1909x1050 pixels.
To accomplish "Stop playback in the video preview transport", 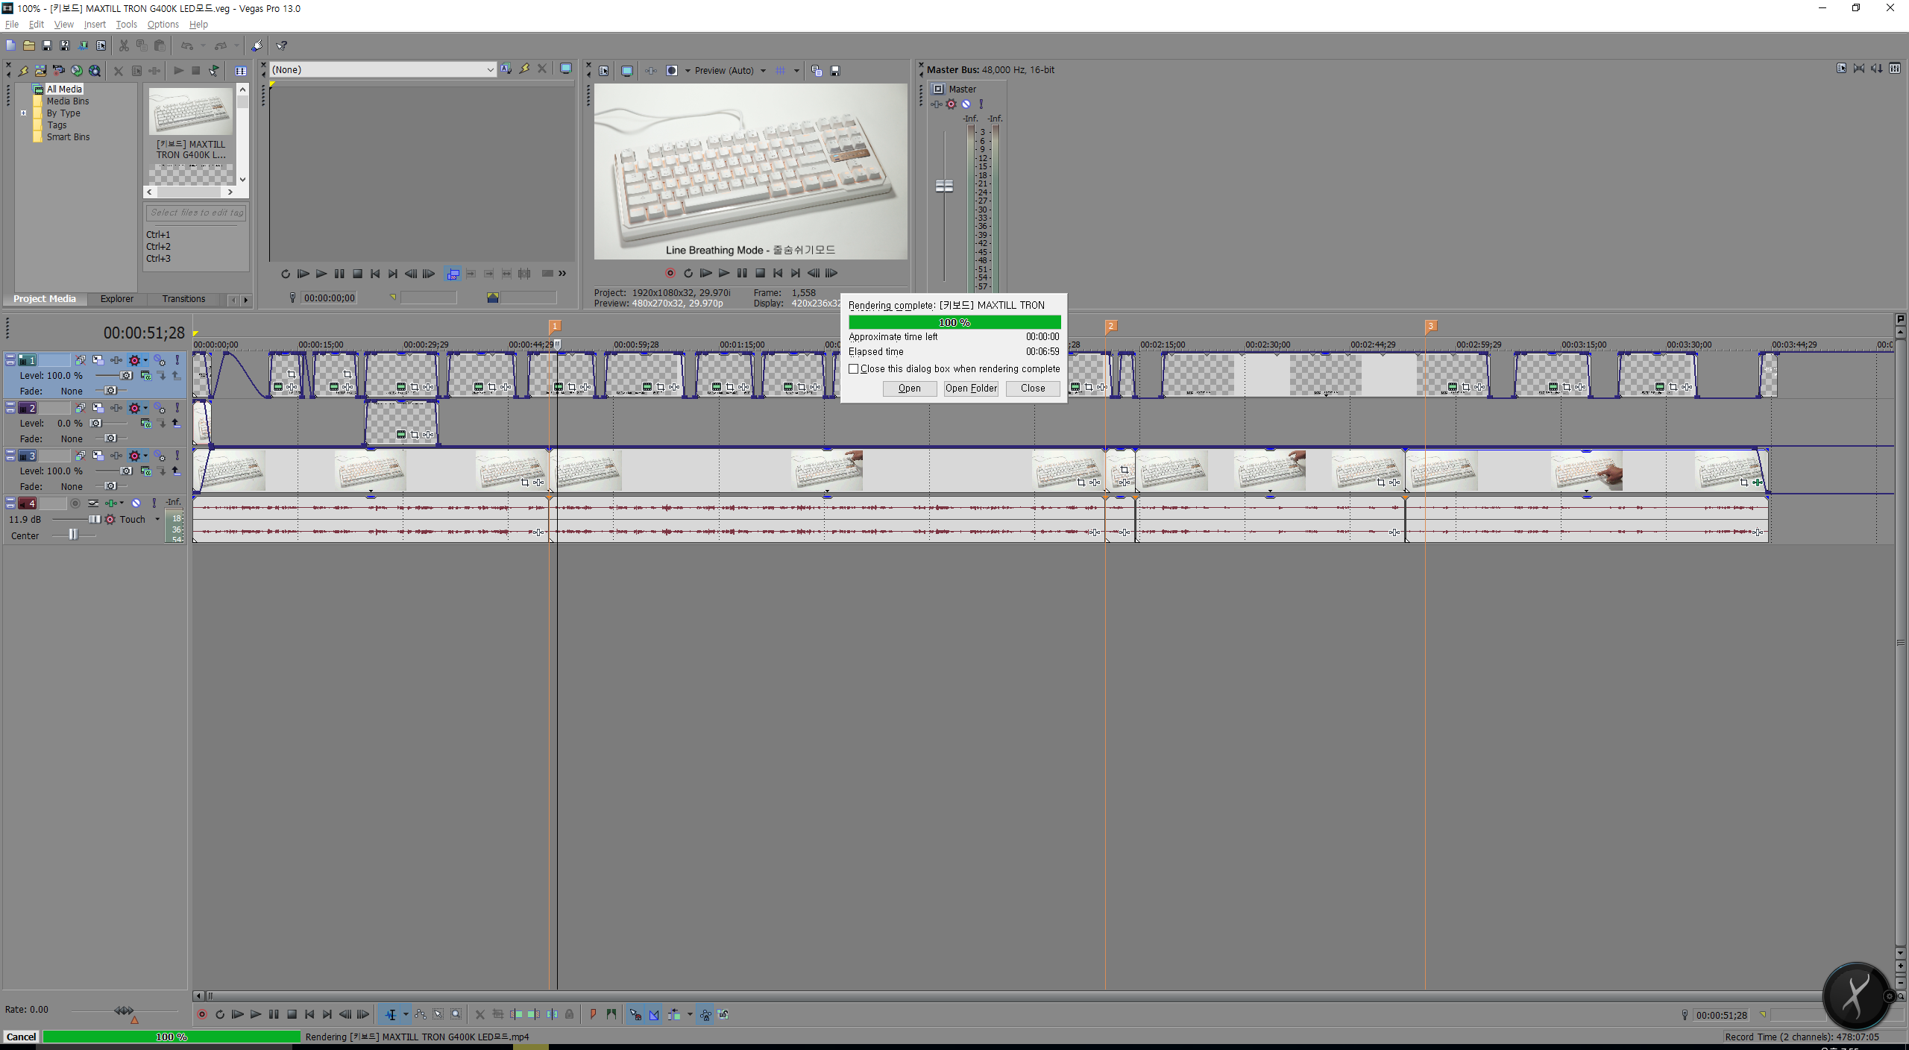I will pyautogui.click(x=760, y=273).
